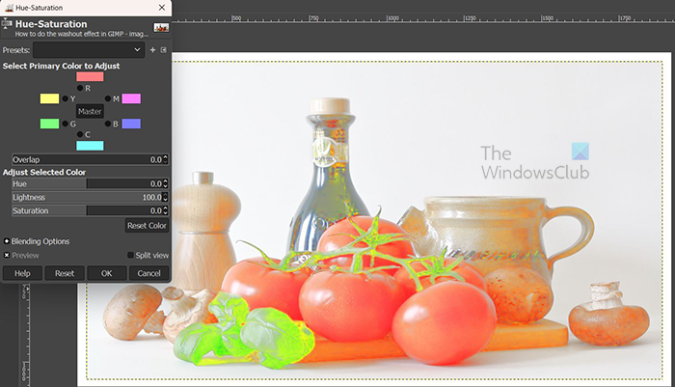This screenshot has width=675, height=387.
Task: Click the Overlap spin arrows
Action: tap(165, 160)
